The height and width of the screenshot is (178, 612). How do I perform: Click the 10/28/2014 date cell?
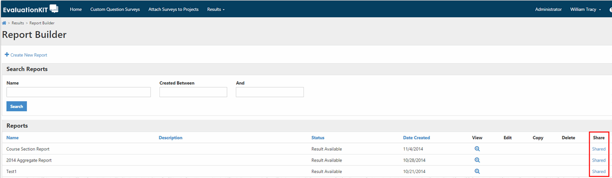pos(414,160)
